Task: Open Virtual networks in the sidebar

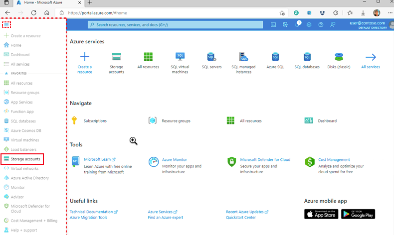Action: (21, 169)
